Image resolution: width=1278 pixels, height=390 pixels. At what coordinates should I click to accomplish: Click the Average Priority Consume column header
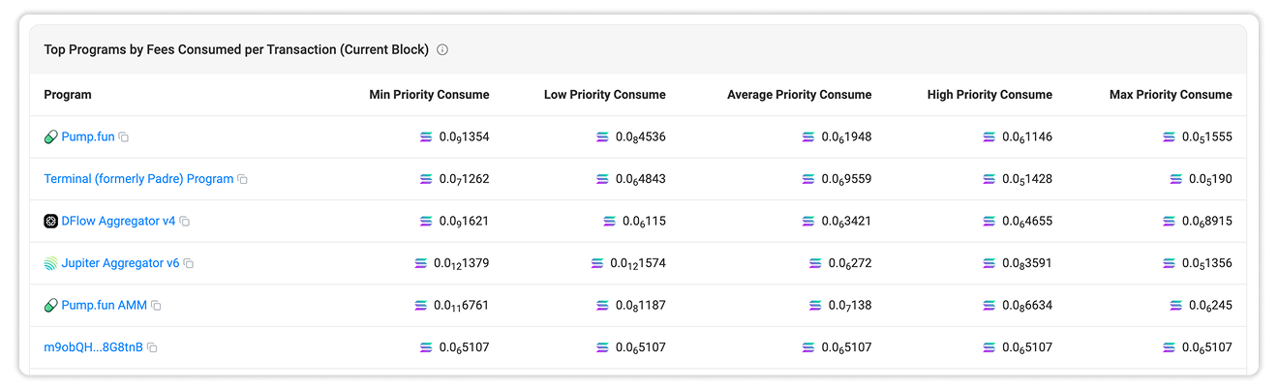point(800,95)
